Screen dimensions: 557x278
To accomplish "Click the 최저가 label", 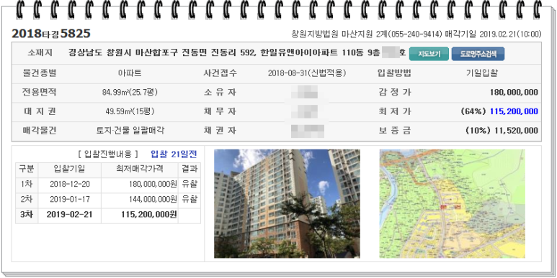I will (394, 111).
